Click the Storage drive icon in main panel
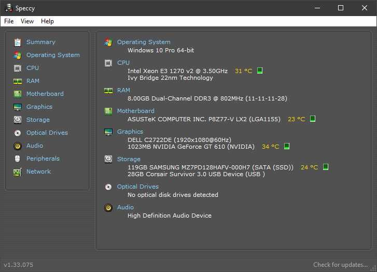The width and height of the screenshot is (377, 272). click(x=108, y=159)
